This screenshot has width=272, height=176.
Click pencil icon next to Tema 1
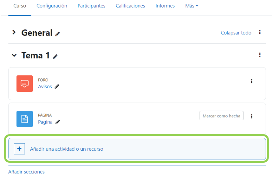[55, 56]
